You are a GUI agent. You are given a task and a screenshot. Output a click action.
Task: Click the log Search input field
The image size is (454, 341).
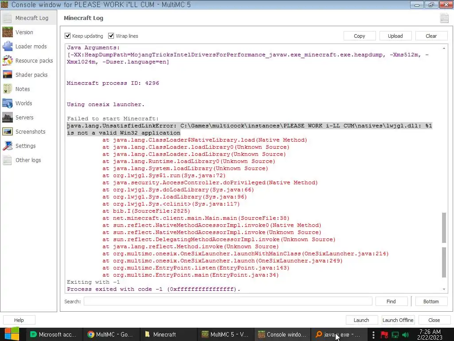(228, 301)
